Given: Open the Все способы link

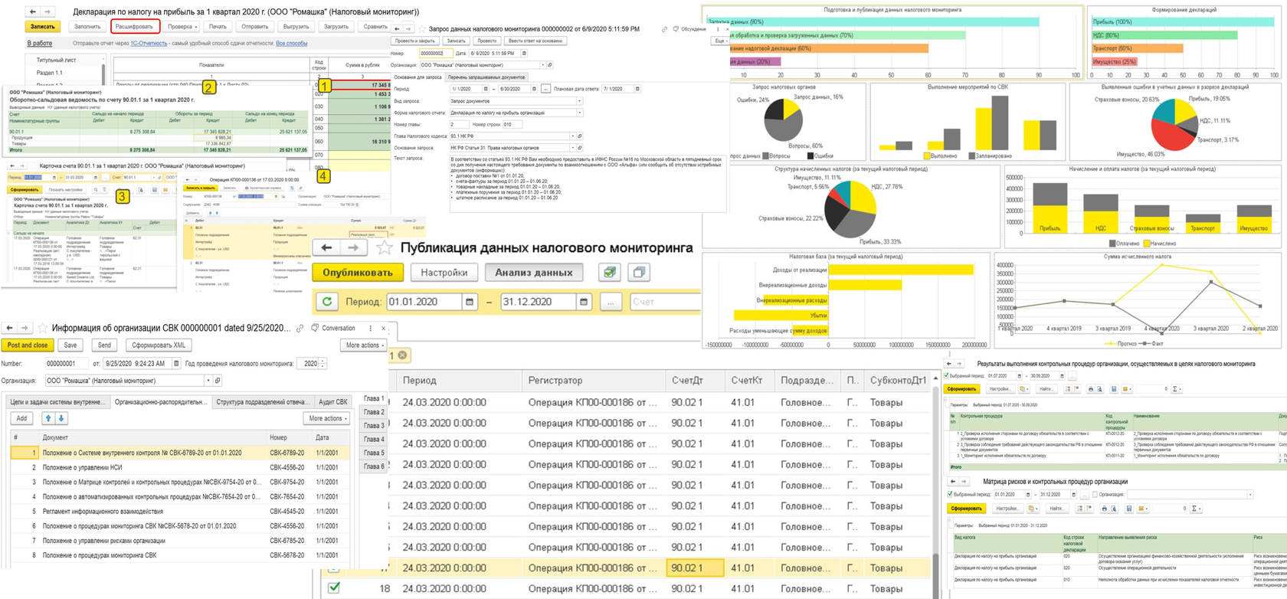Looking at the screenshot, I should click(x=292, y=44).
